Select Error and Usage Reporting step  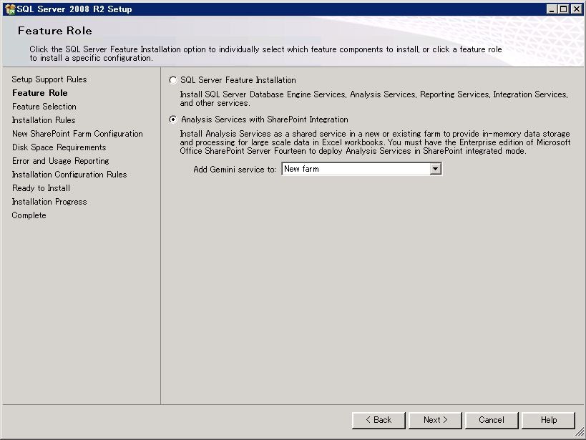pyautogui.click(x=61, y=161)
